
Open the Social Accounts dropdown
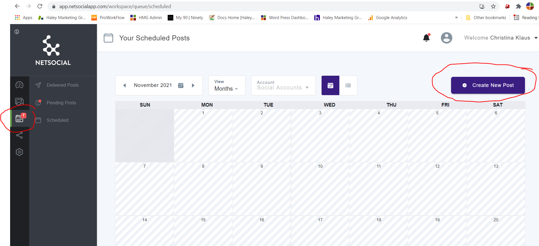point(283,85)
